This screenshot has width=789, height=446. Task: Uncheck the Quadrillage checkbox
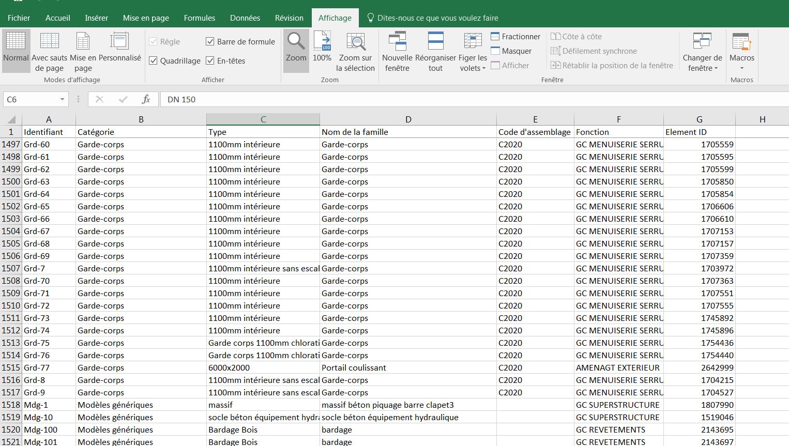coord(153,61)
